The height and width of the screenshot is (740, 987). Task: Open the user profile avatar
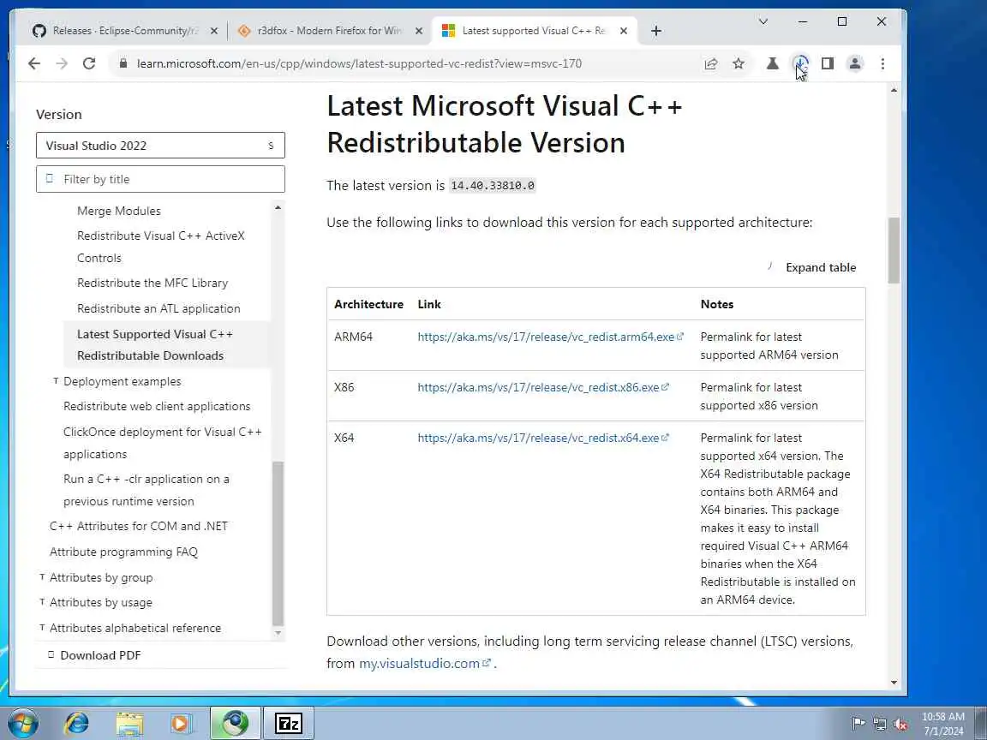pyautogui.click(x=855, y=63)
